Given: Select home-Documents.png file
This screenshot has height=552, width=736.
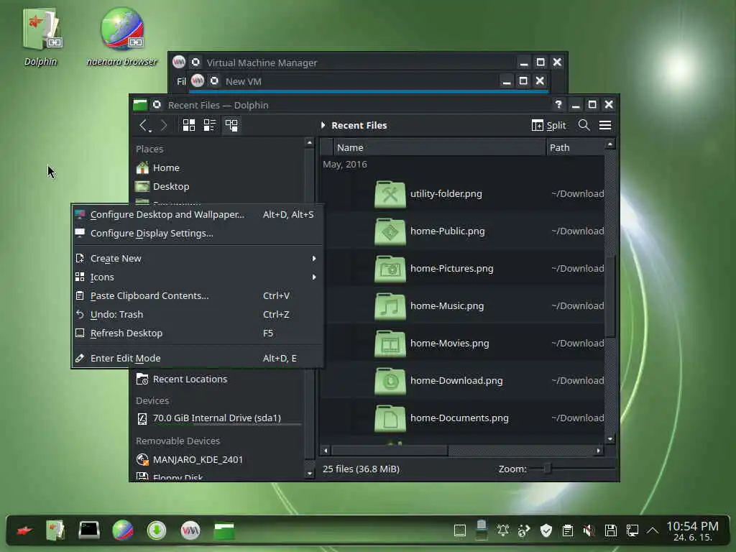Looking at the screenshot, I should pos(459,418).
